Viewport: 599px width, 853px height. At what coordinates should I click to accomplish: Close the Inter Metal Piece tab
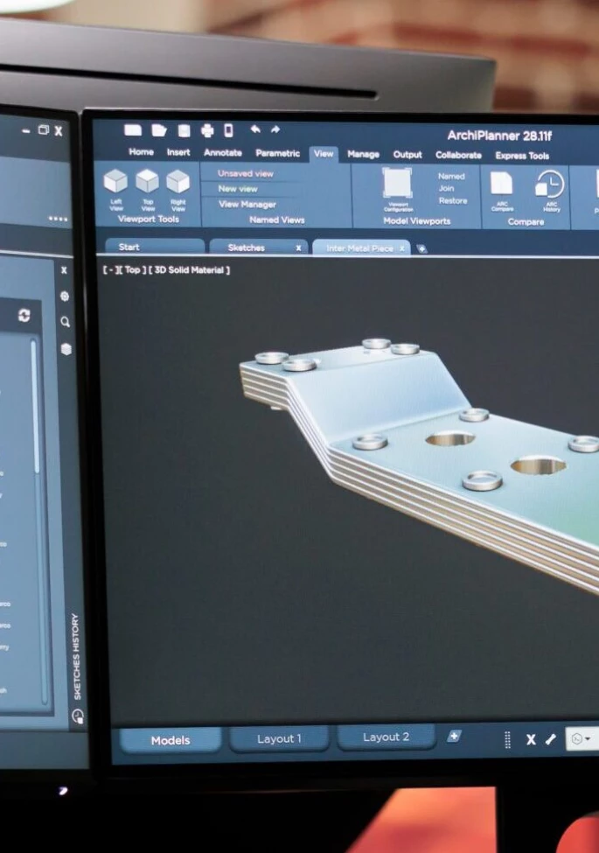[x=402, y=248]
